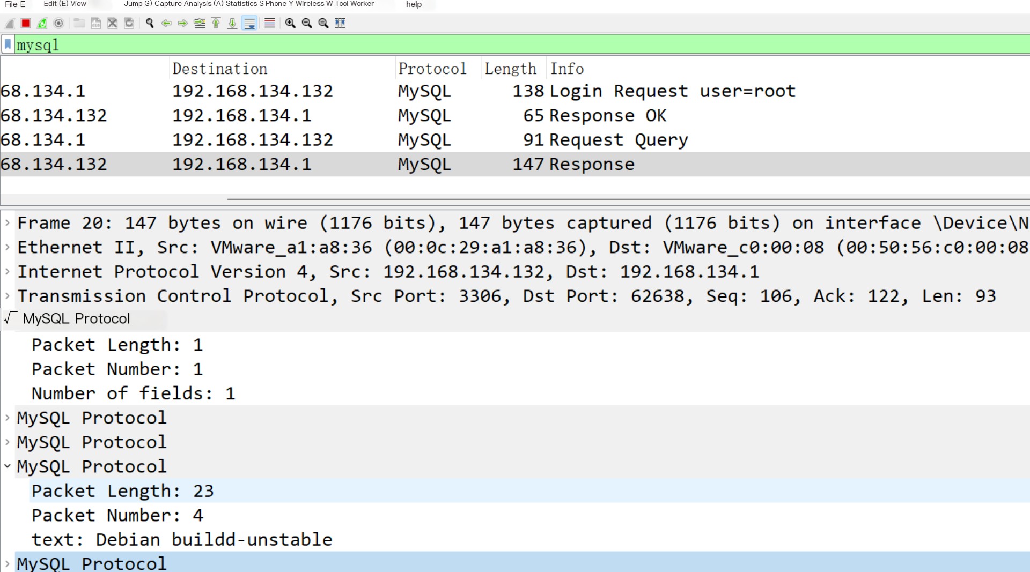1030x572 pixels.
Task: Jump to the first packet
Action: [216, 23]
